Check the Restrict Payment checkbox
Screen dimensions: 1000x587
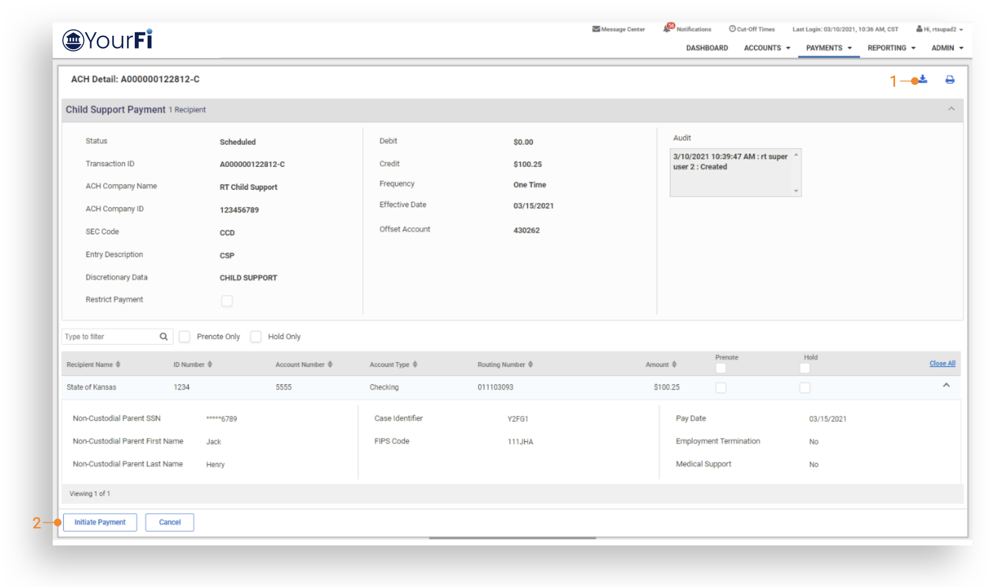pyautogui.click(x=227, y=301)
